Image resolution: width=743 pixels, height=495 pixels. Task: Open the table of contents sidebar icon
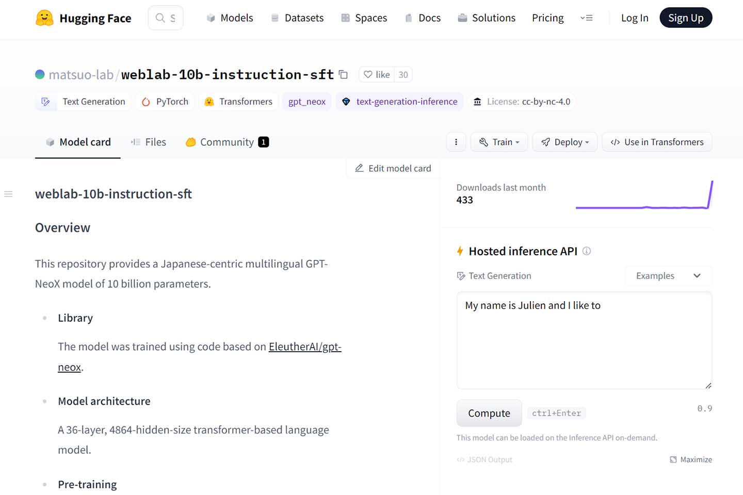coord(8,194)
